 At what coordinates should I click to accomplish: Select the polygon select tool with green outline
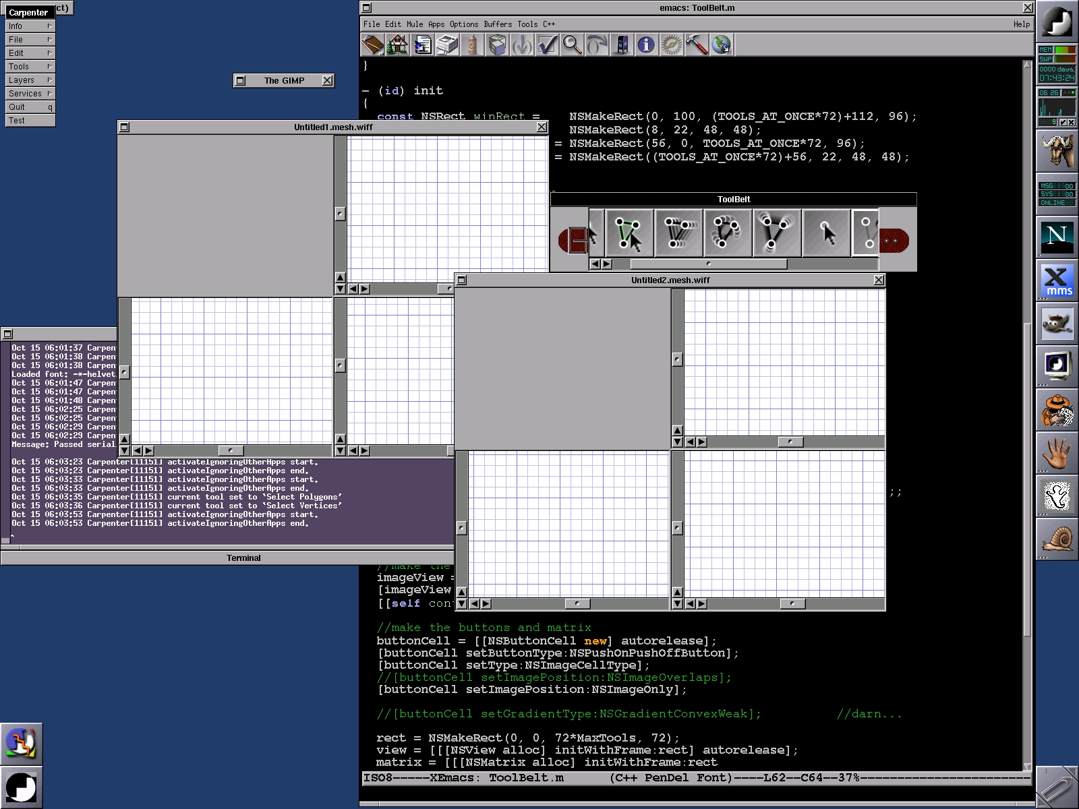point(629,233)
